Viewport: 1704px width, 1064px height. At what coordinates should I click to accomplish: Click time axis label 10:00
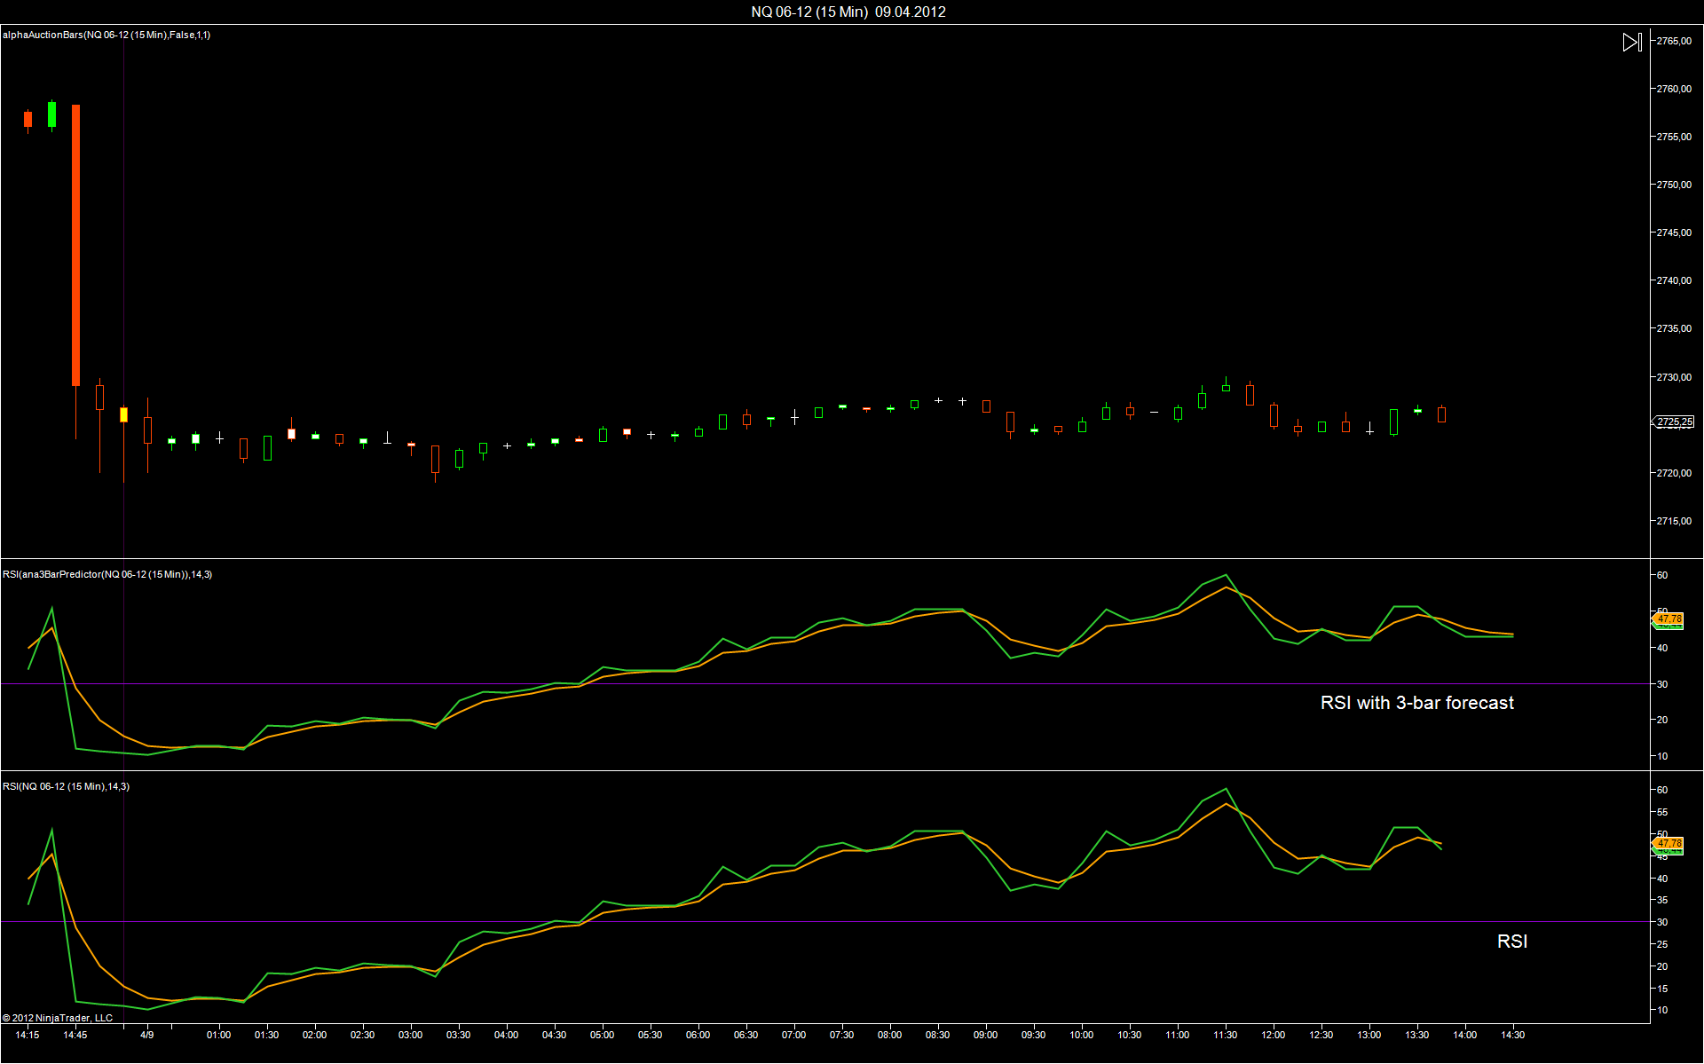point(1082,1035)
